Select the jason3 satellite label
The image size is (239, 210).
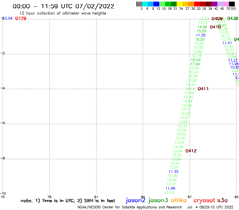[158, 200]
